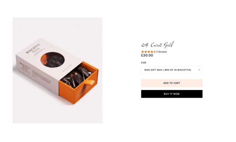This screenshot has width=236, height=142.
Task: Click the circular window on the box image
Action: tap(53, 59)
